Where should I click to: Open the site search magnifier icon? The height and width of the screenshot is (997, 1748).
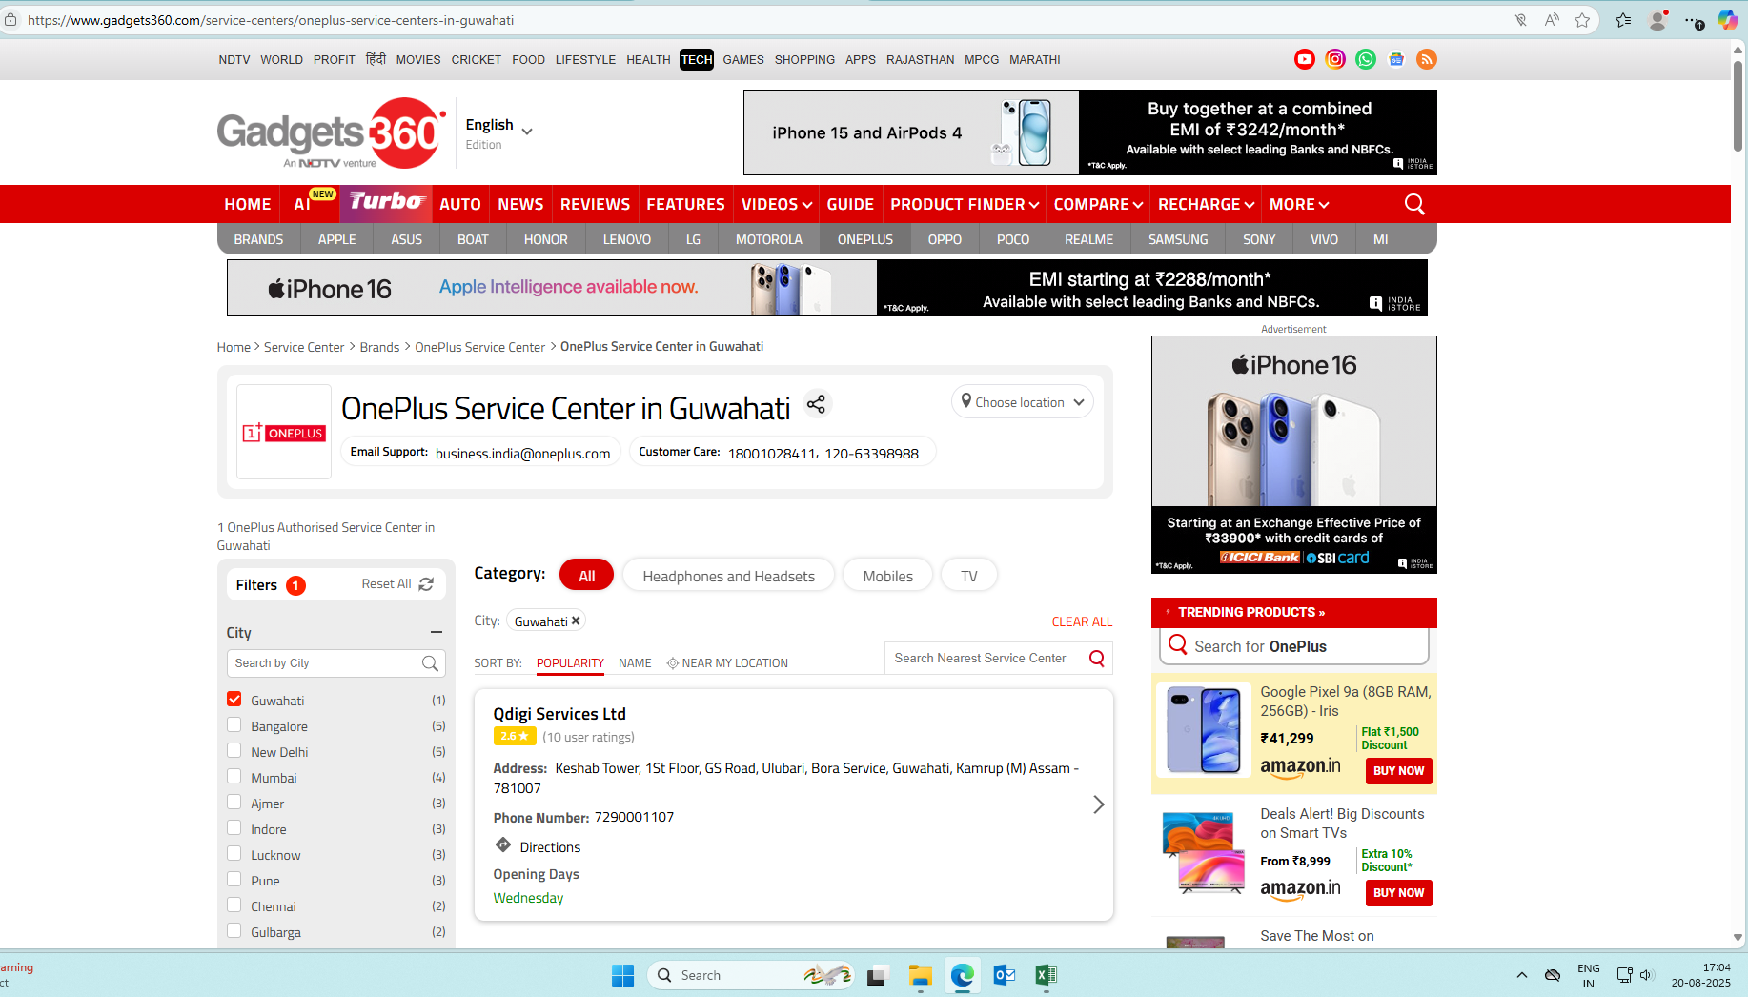point(1414,204)
